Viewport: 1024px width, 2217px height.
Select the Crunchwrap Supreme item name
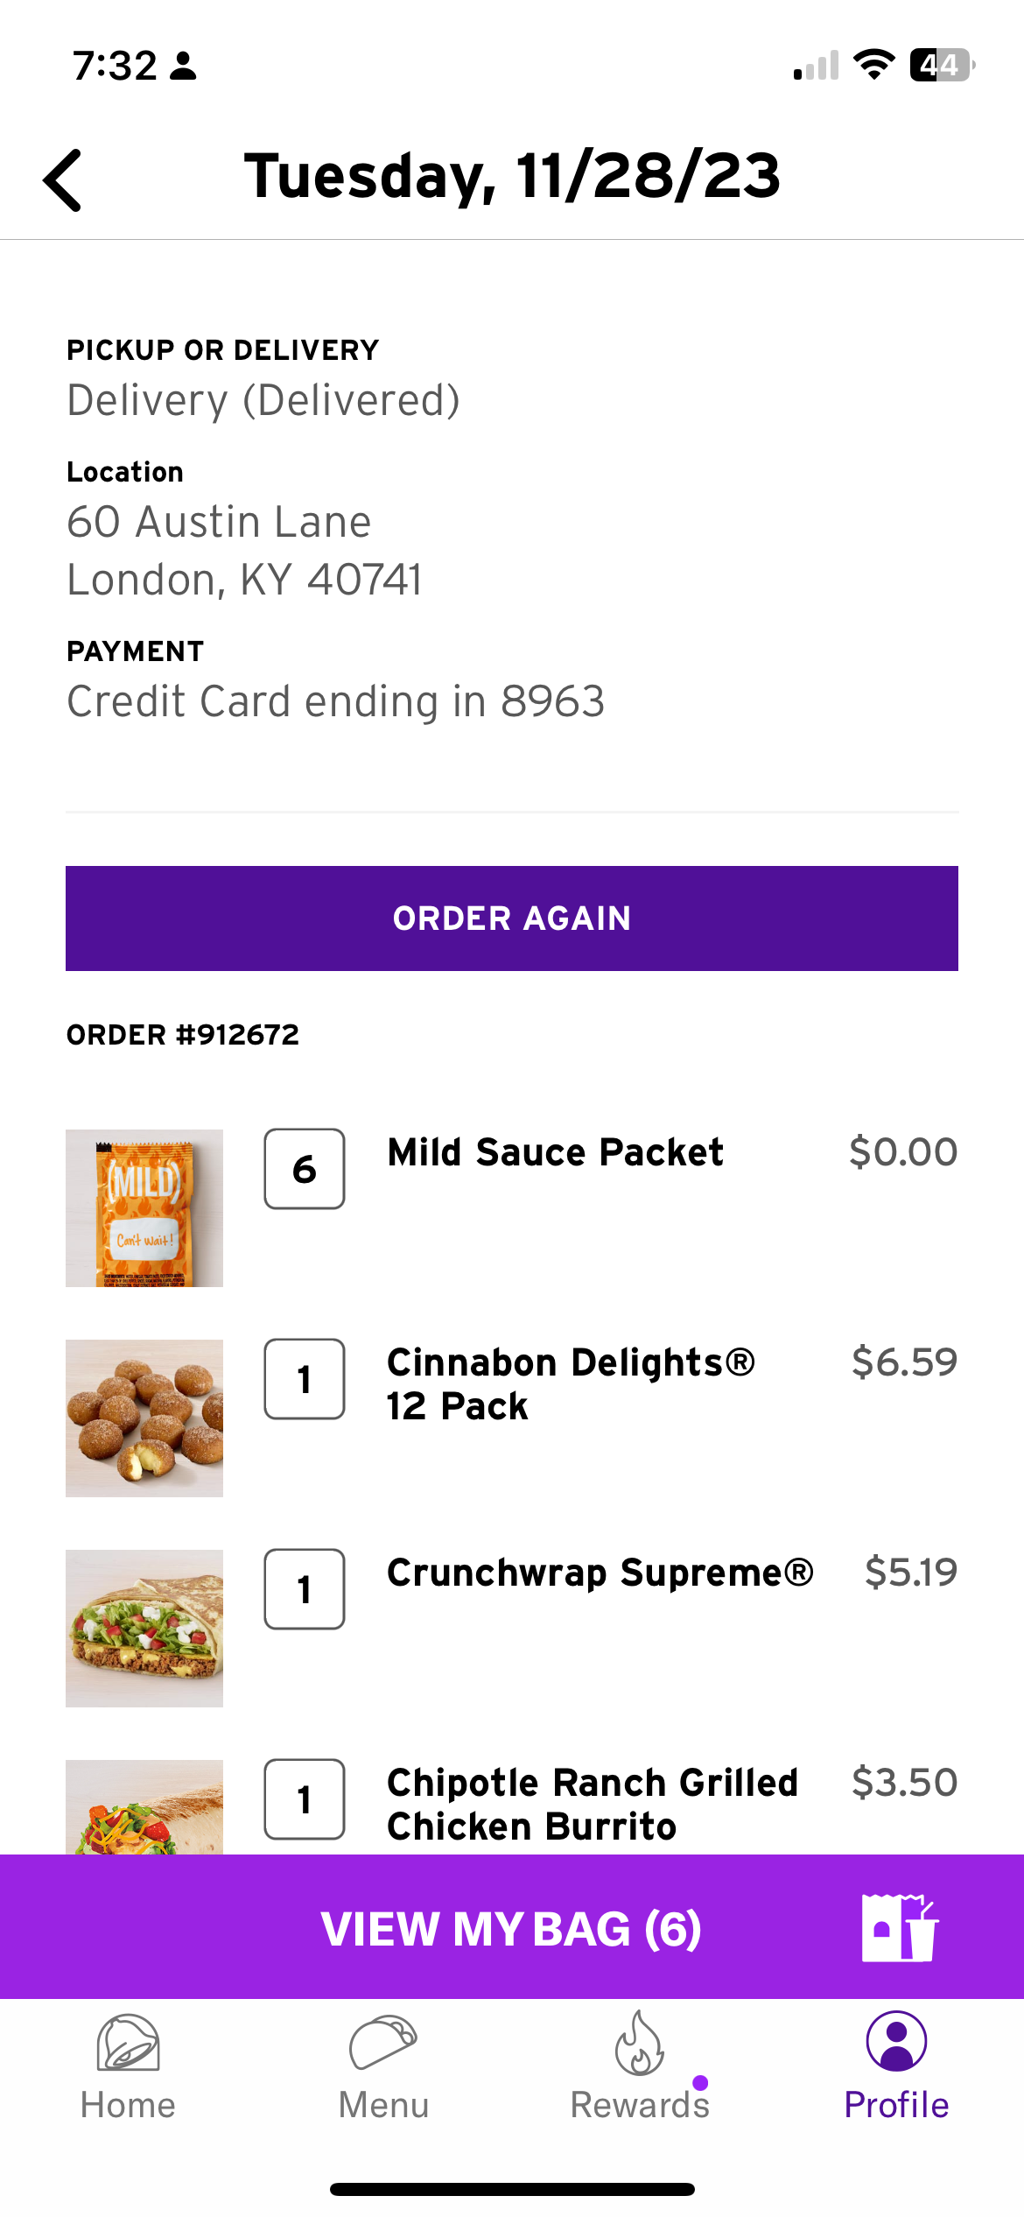(x=600, y=1573)
